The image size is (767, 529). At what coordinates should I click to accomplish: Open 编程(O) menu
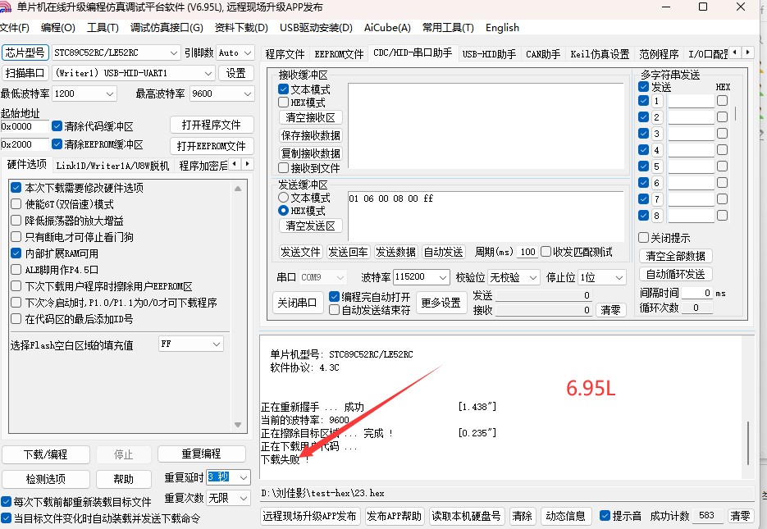point(57,27)
